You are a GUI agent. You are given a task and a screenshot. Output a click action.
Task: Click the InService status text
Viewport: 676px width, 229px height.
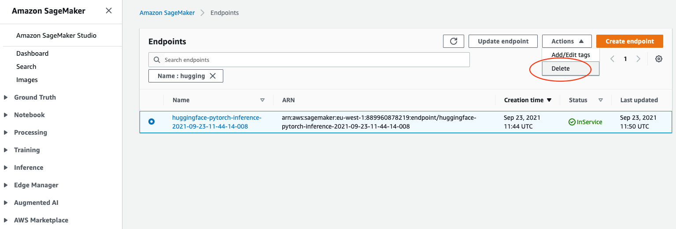point(589,122)
